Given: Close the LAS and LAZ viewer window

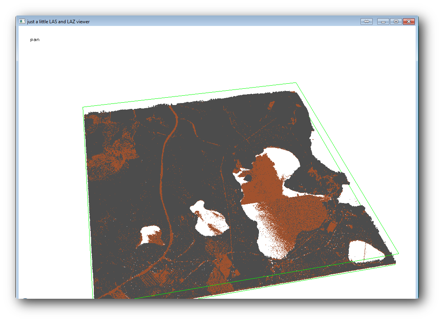Looking at the screenshot, I should coord(409,22).
